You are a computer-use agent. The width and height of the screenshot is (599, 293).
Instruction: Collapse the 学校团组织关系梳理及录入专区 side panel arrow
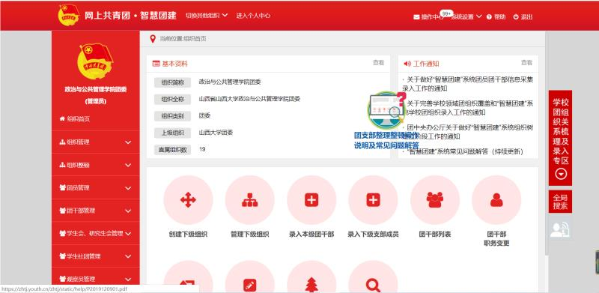pos(561,175)
